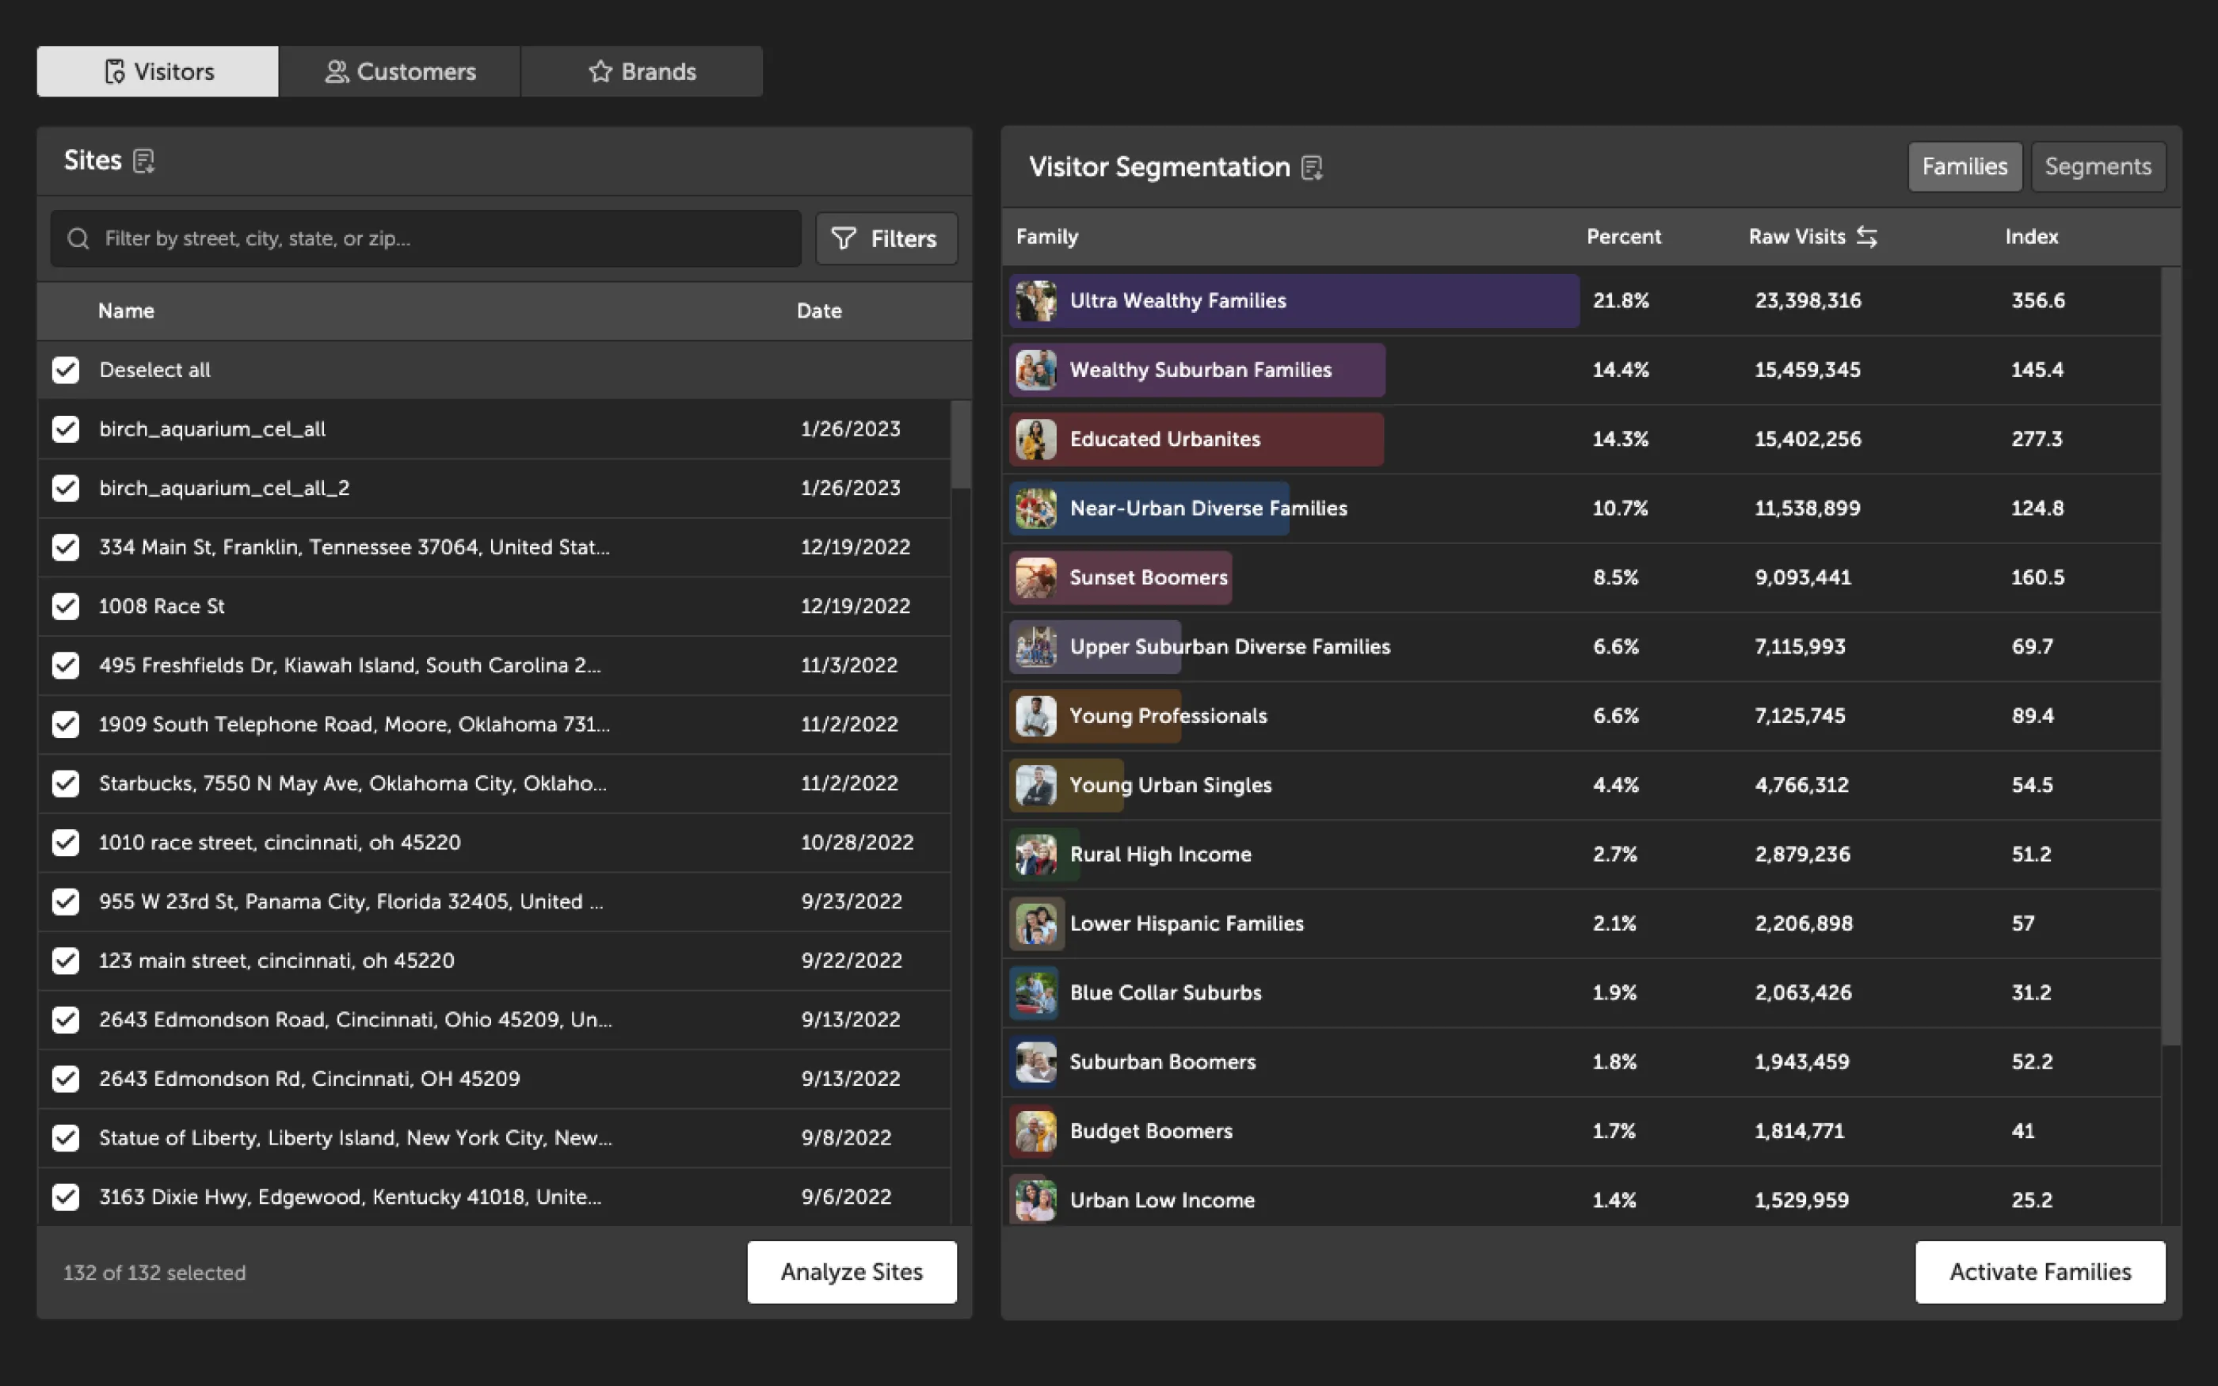Uncheck the 334 Main St, Franklin checkbox

66,547
